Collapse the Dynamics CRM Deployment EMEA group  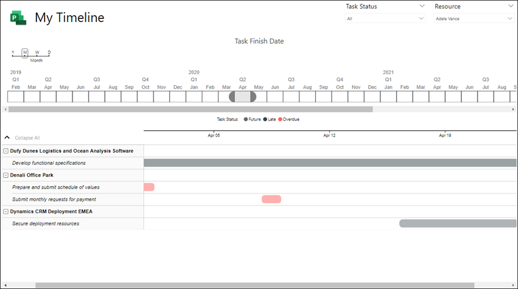click(5, 212)
